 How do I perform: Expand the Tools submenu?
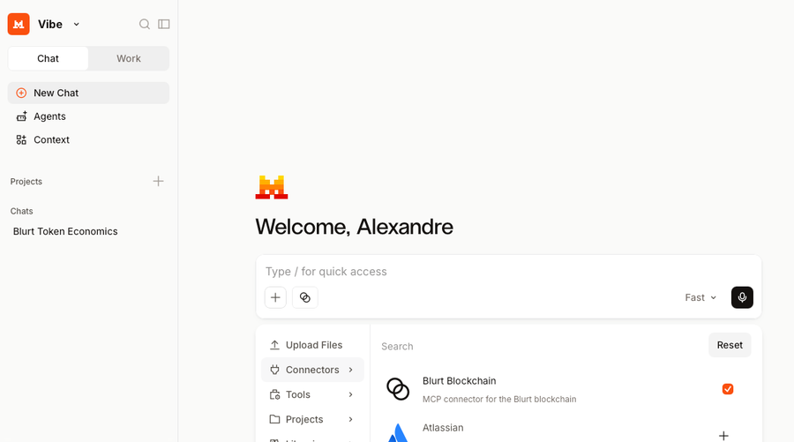click(312, 395)
